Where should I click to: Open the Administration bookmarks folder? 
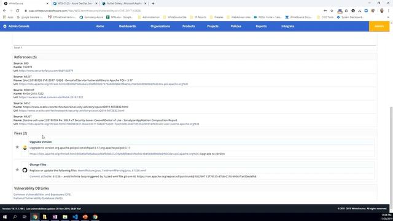149,17
